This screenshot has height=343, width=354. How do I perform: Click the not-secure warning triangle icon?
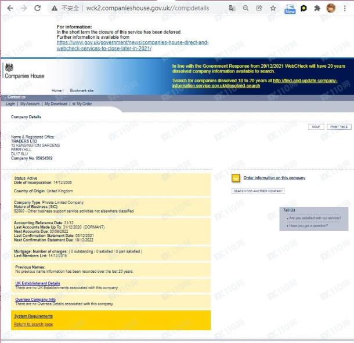click(55, 8)
